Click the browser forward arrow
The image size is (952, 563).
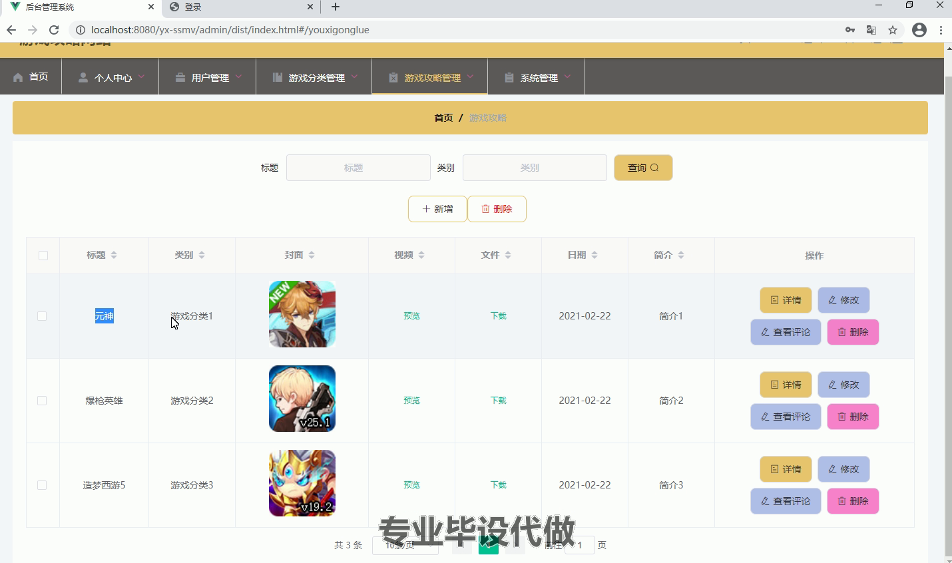[33, 30]
